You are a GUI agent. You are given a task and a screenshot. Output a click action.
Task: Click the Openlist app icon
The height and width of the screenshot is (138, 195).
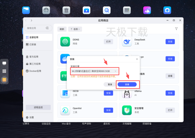[x=66, y=110]
